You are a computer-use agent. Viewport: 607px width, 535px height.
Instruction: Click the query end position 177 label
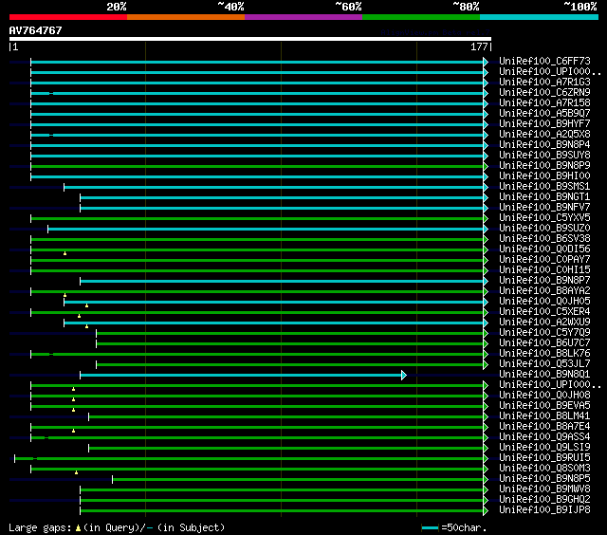[x=479, y=47]
